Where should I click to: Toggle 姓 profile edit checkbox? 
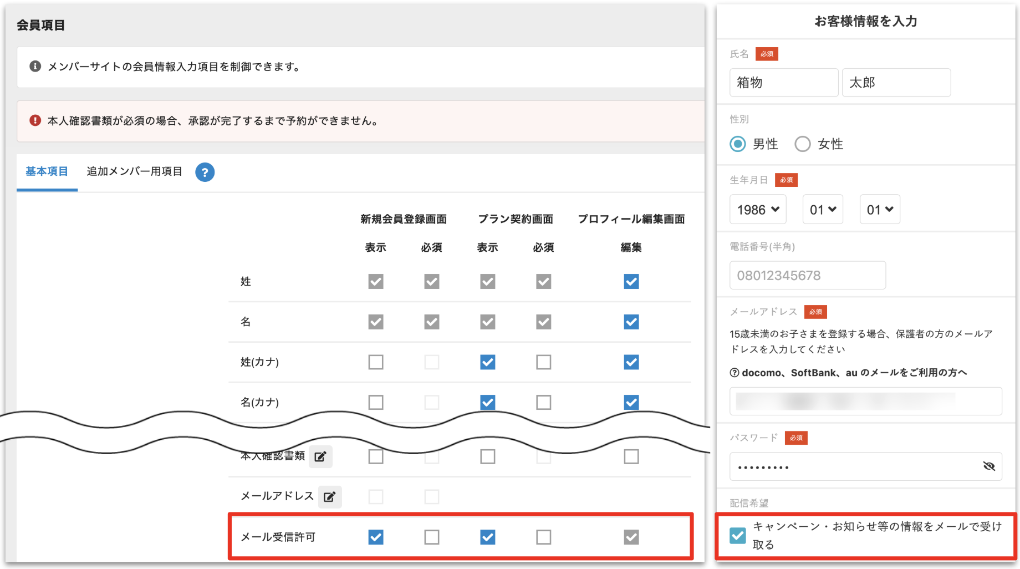tap(631, 282)
